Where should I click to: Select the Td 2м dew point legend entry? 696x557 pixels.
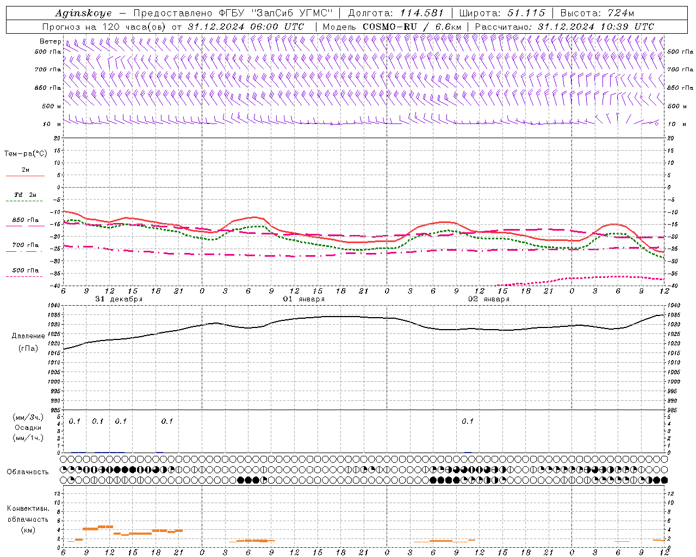pyautogui.click(x=25, y=195)
